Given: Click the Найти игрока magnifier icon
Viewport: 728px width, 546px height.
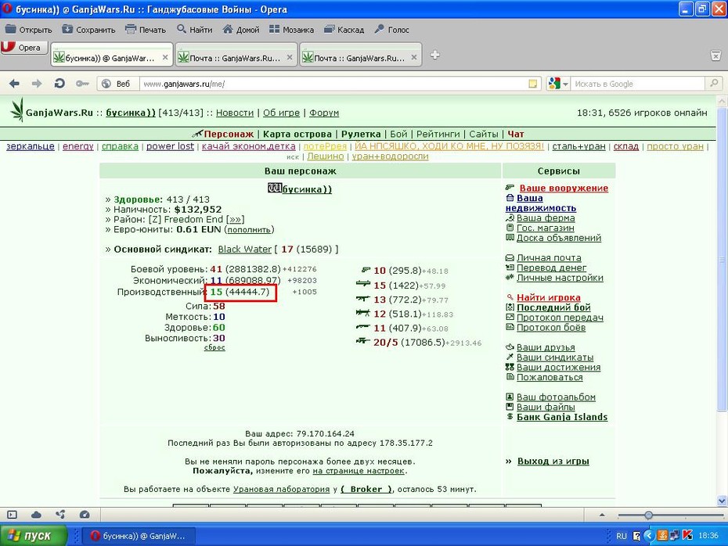Looking at the screenshot, I should tap(510, 297).
